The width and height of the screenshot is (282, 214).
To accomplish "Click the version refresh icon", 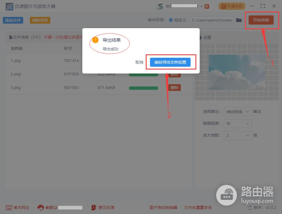I will 250,208.
